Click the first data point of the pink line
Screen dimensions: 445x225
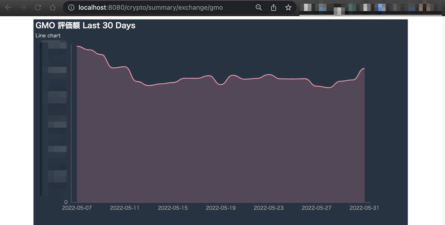[x=77, y=46]
